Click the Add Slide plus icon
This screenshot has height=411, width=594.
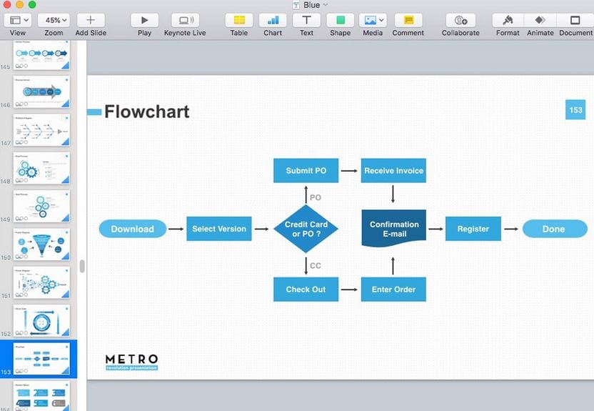click(x=91, y=20)
